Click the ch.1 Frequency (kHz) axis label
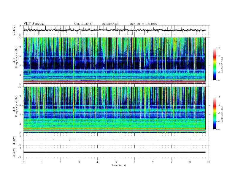 pos(15,57)
